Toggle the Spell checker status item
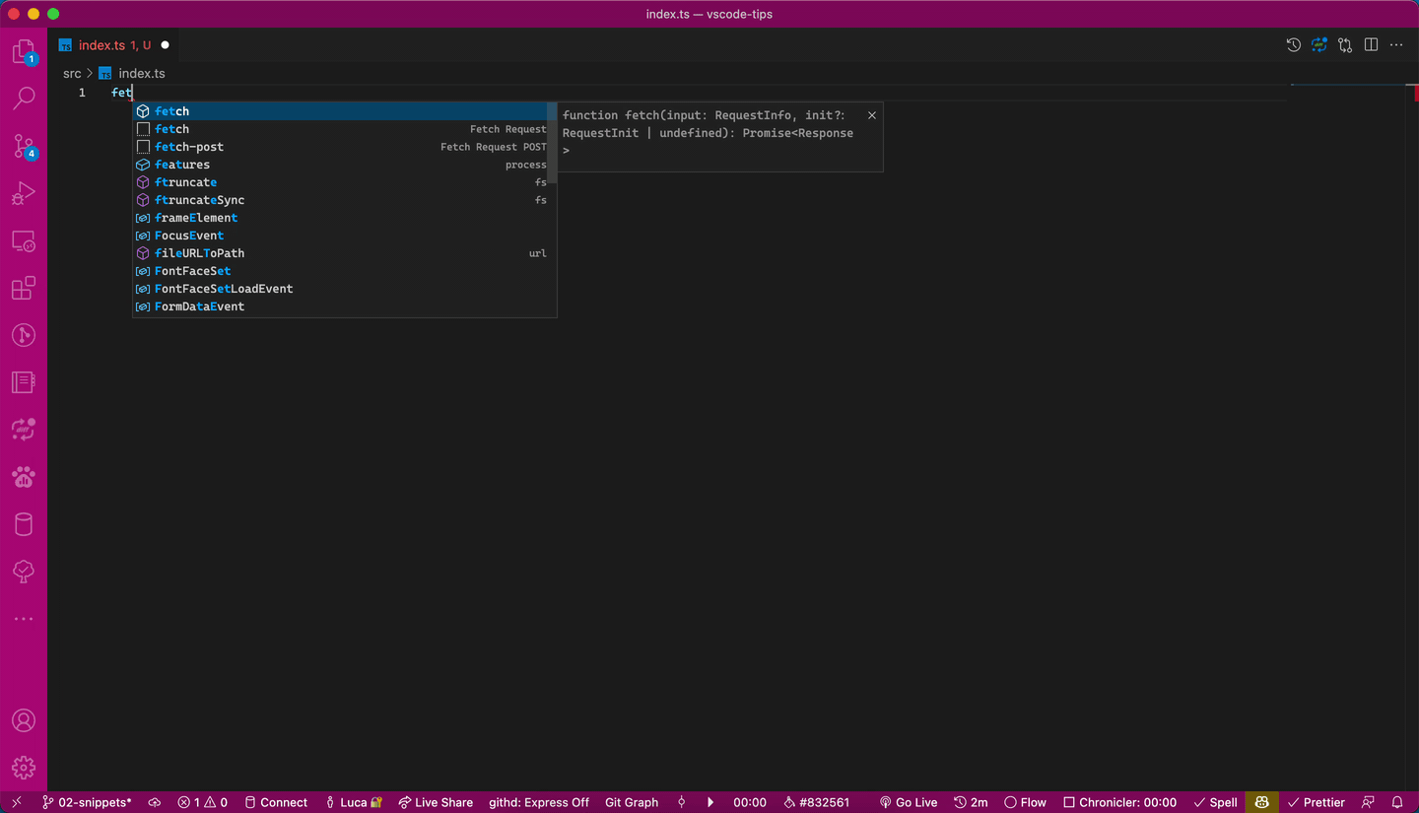 click(1215, 802)
